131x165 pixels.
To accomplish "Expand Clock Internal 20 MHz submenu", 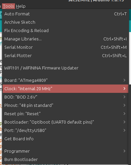I will 65,89.
